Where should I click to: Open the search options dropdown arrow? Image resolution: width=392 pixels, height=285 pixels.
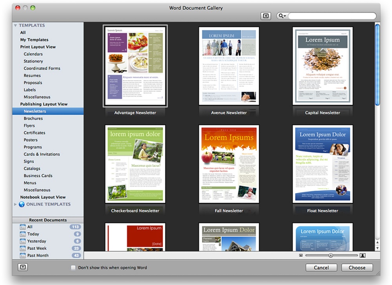point(285,16)
